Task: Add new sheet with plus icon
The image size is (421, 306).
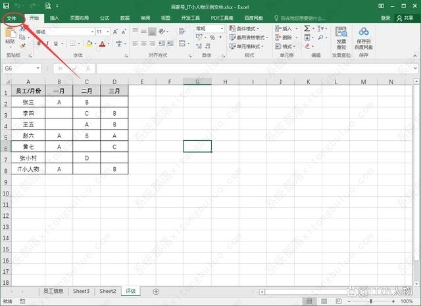Action: coord(156,291)
